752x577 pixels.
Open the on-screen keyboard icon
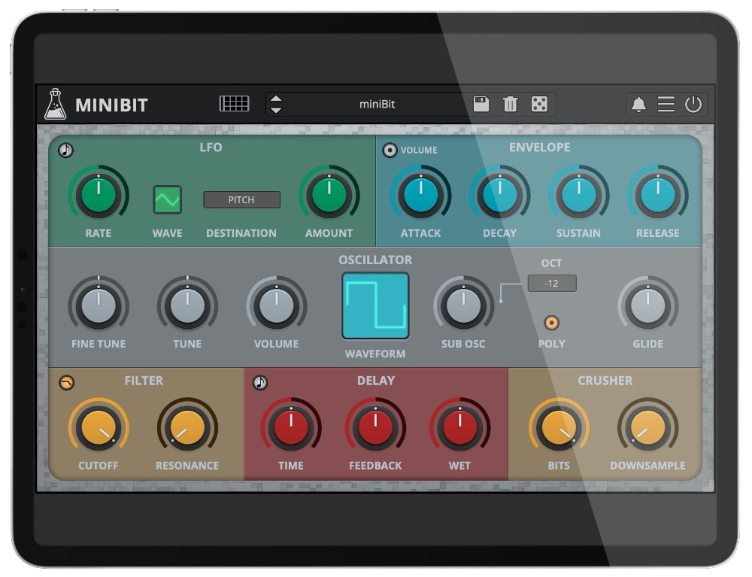tap(234, 104)
